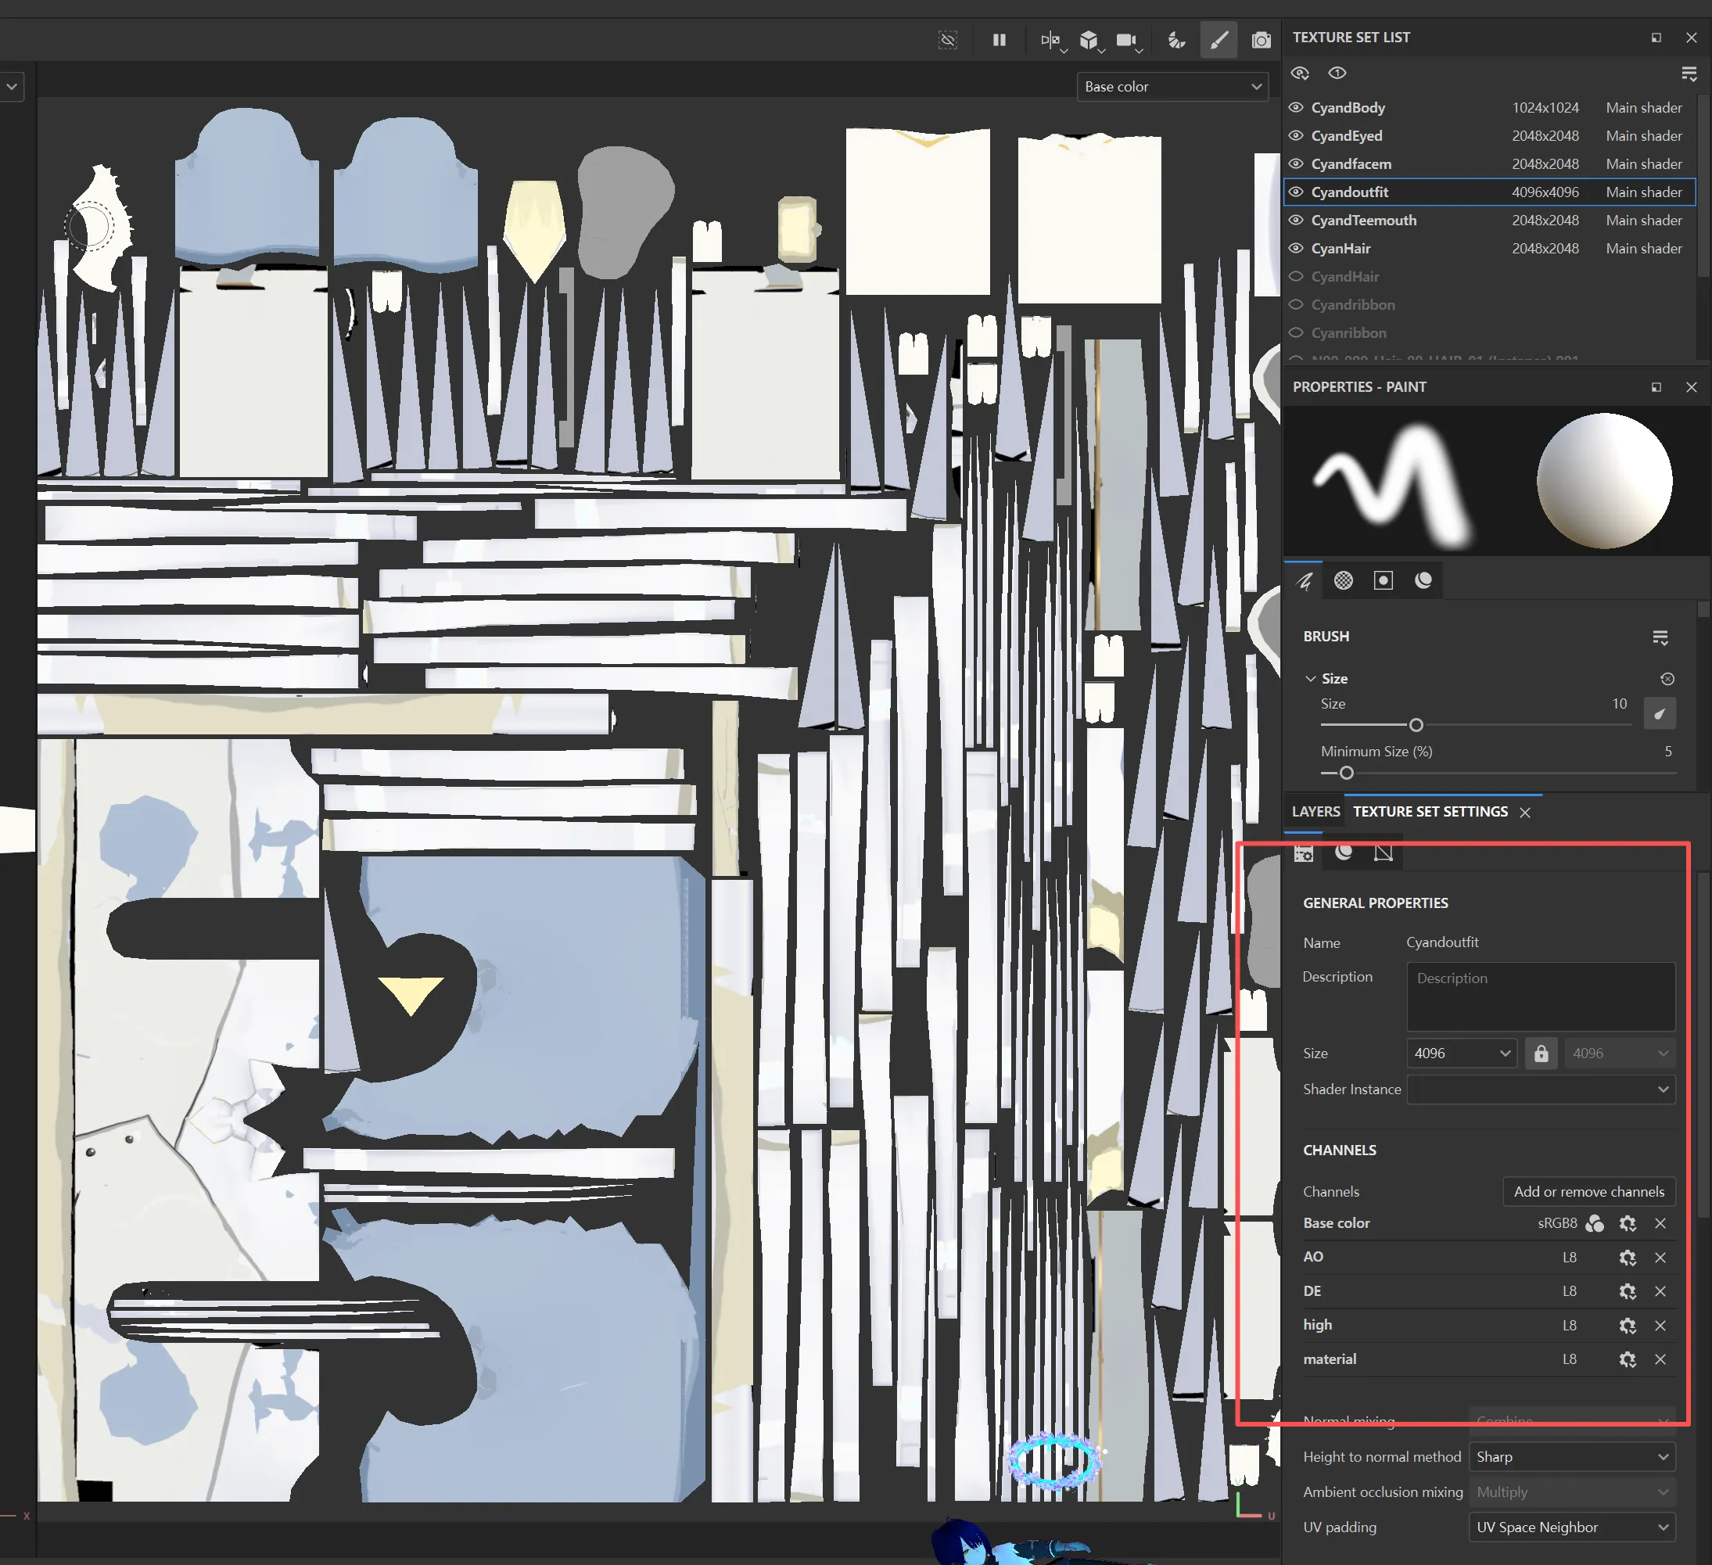
Task: Open Brush presets menu icon
Action: coord(1660,637)
